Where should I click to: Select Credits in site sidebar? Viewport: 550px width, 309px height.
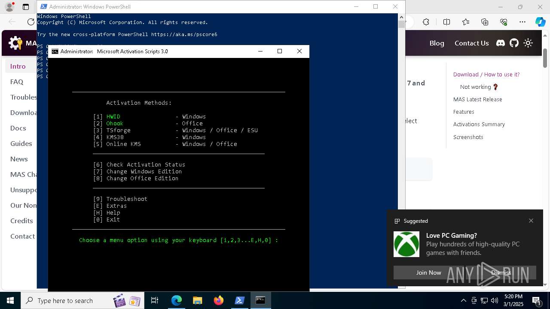click(x=21, y=221)
